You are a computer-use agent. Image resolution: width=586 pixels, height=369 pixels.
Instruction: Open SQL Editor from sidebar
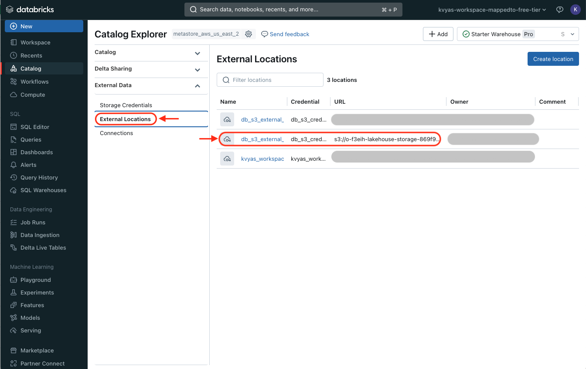pyautogui.click(x=35, y=127)
